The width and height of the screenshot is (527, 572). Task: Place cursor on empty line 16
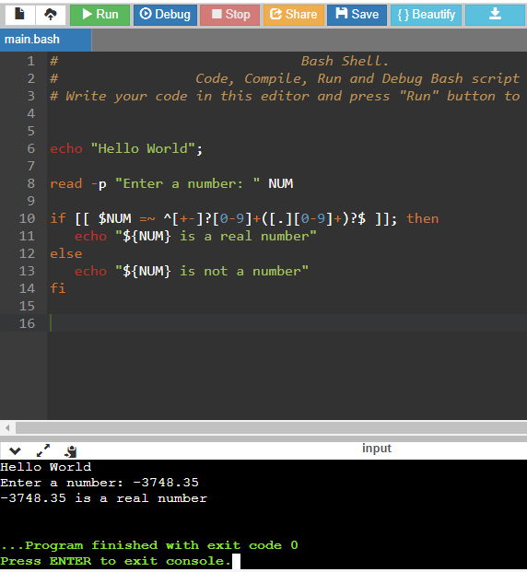287,323
